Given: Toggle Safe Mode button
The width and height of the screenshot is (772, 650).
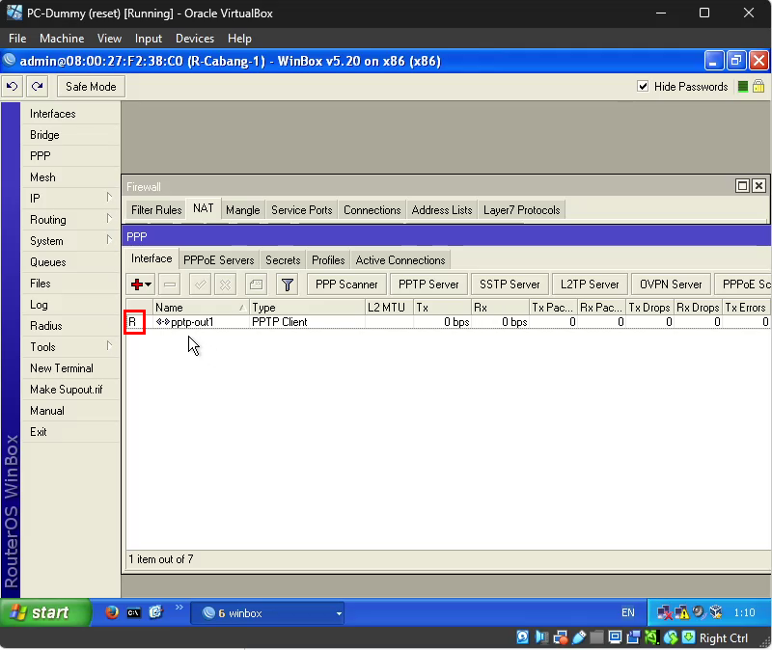Looking at the screenshot, I should [x=91, y=87].
